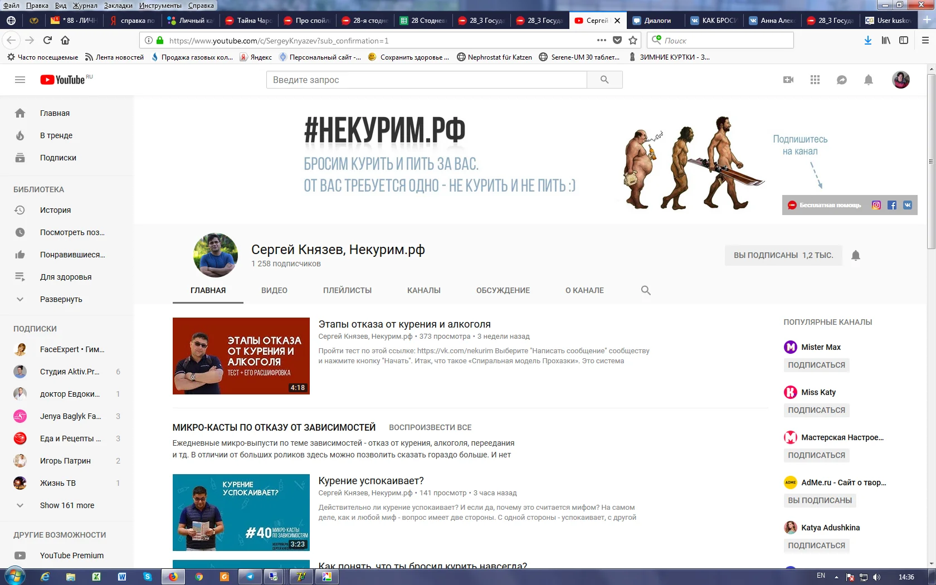Viewport: 936px width, 585px height.
Task: Open Skype from the taskbar
Action: click(x=148, y=577)
